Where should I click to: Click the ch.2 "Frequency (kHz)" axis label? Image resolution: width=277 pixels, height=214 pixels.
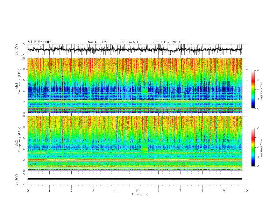point(19,139)
